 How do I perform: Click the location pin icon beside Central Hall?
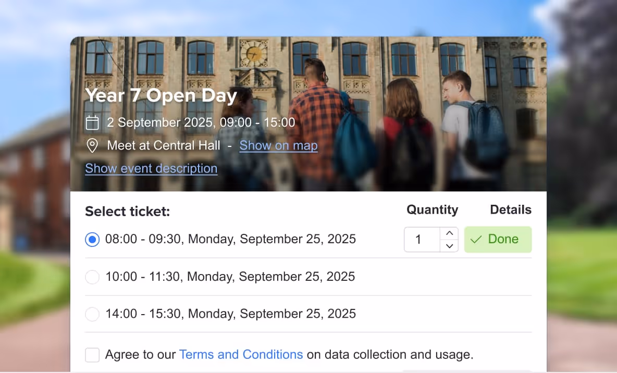point(92,145)
